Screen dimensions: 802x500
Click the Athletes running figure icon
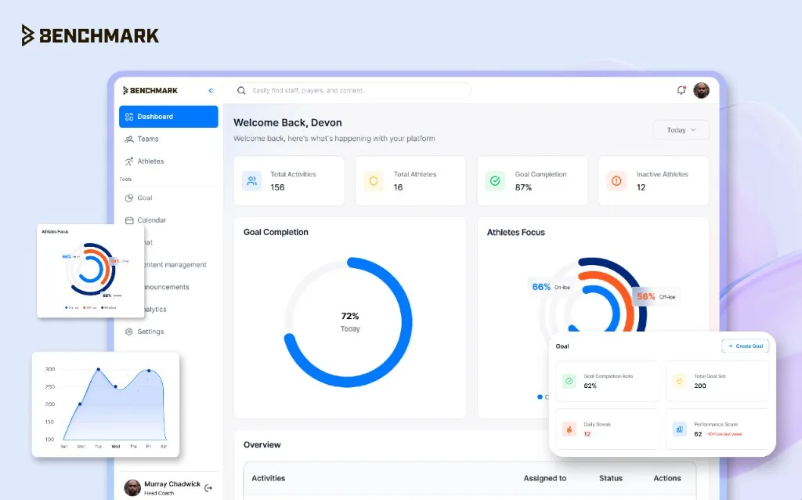click(x=129, y=161)
